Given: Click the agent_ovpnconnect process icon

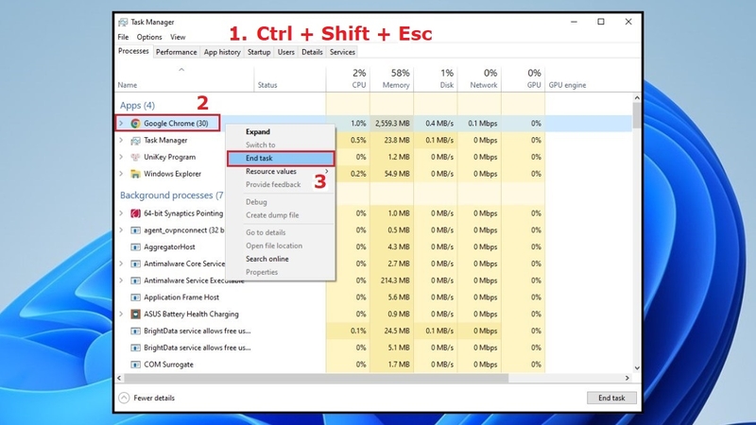Looking at the screenshot, I should pos(135,230).
